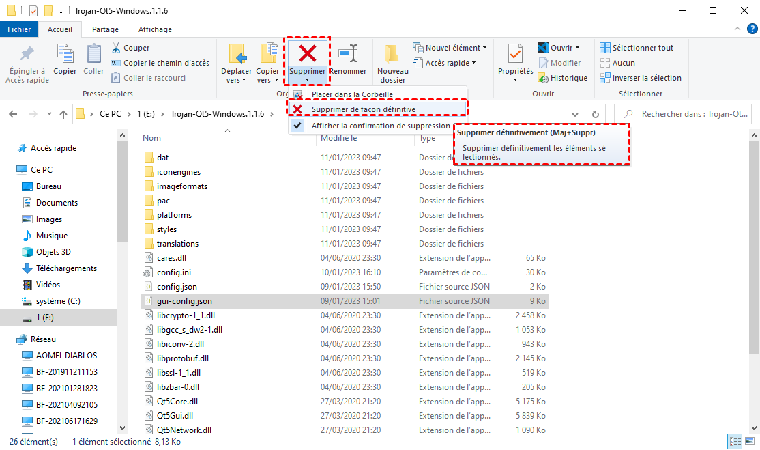Select the Qt5Core.dll file
Screen dimensions: 760x450
coord(177,402)
